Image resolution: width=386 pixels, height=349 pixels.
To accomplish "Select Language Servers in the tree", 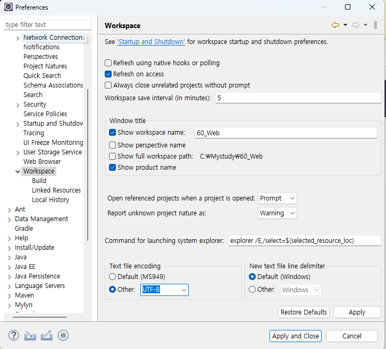I will (x=40, y=286).
